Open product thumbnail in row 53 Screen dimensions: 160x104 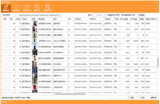pyautogui.click(x=35, y=70)
